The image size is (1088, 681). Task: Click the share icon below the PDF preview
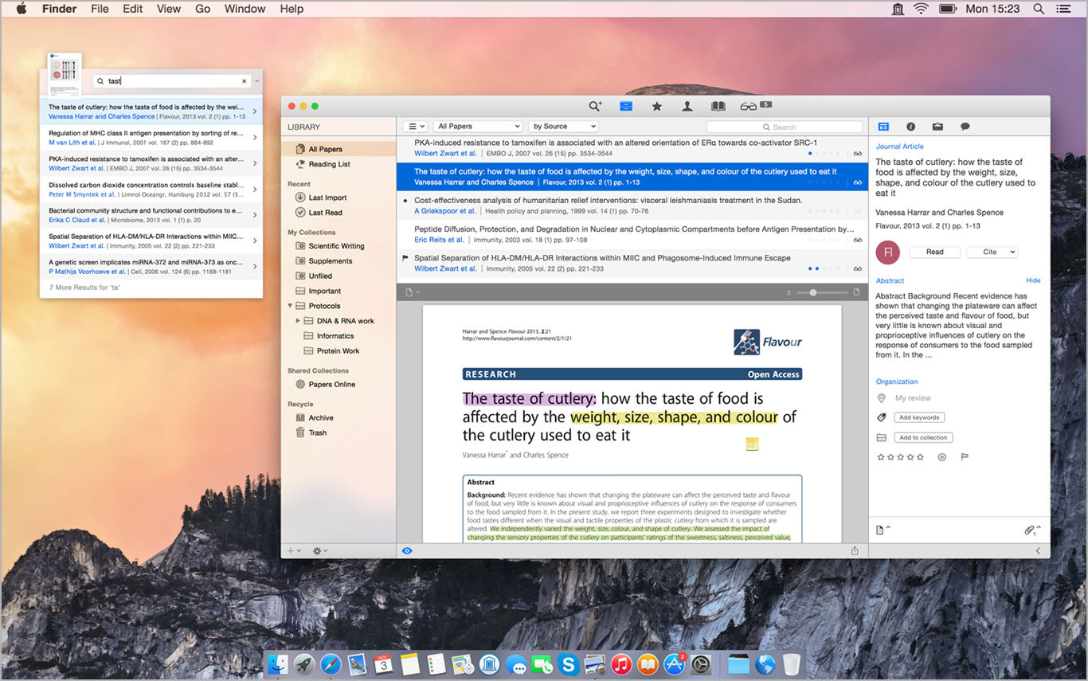tap(855, 550)
